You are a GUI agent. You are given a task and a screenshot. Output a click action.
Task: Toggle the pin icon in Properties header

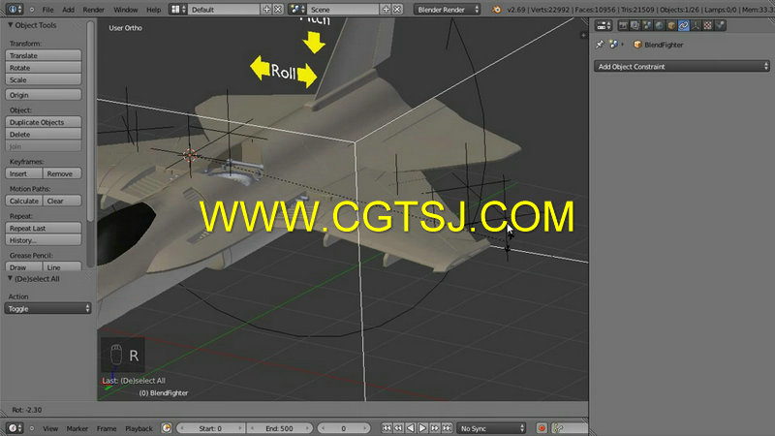coord(600,45)
